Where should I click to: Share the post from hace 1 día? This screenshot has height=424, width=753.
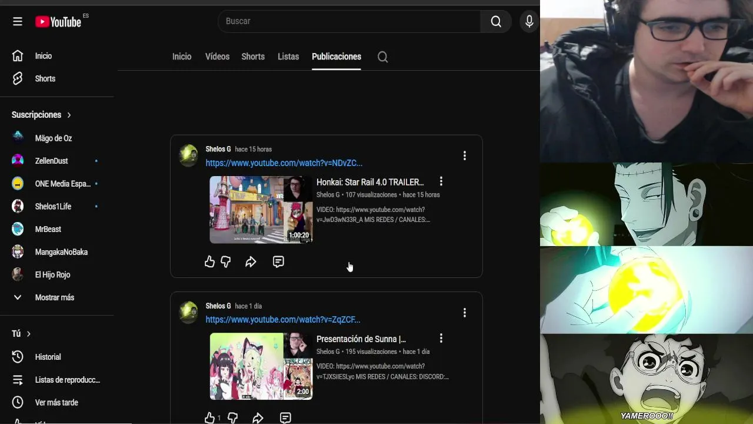[x=258, y=418]
